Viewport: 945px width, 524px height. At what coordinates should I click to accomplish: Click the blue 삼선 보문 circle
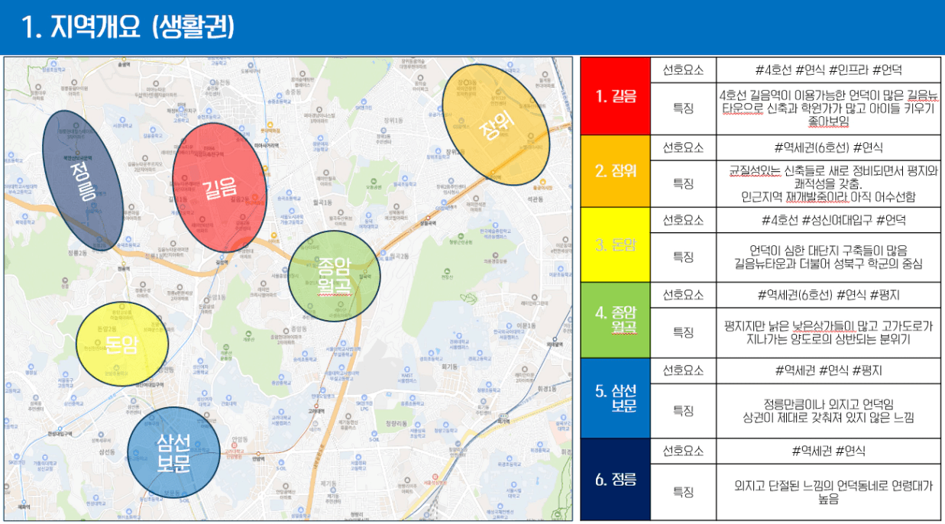(173, 454)
